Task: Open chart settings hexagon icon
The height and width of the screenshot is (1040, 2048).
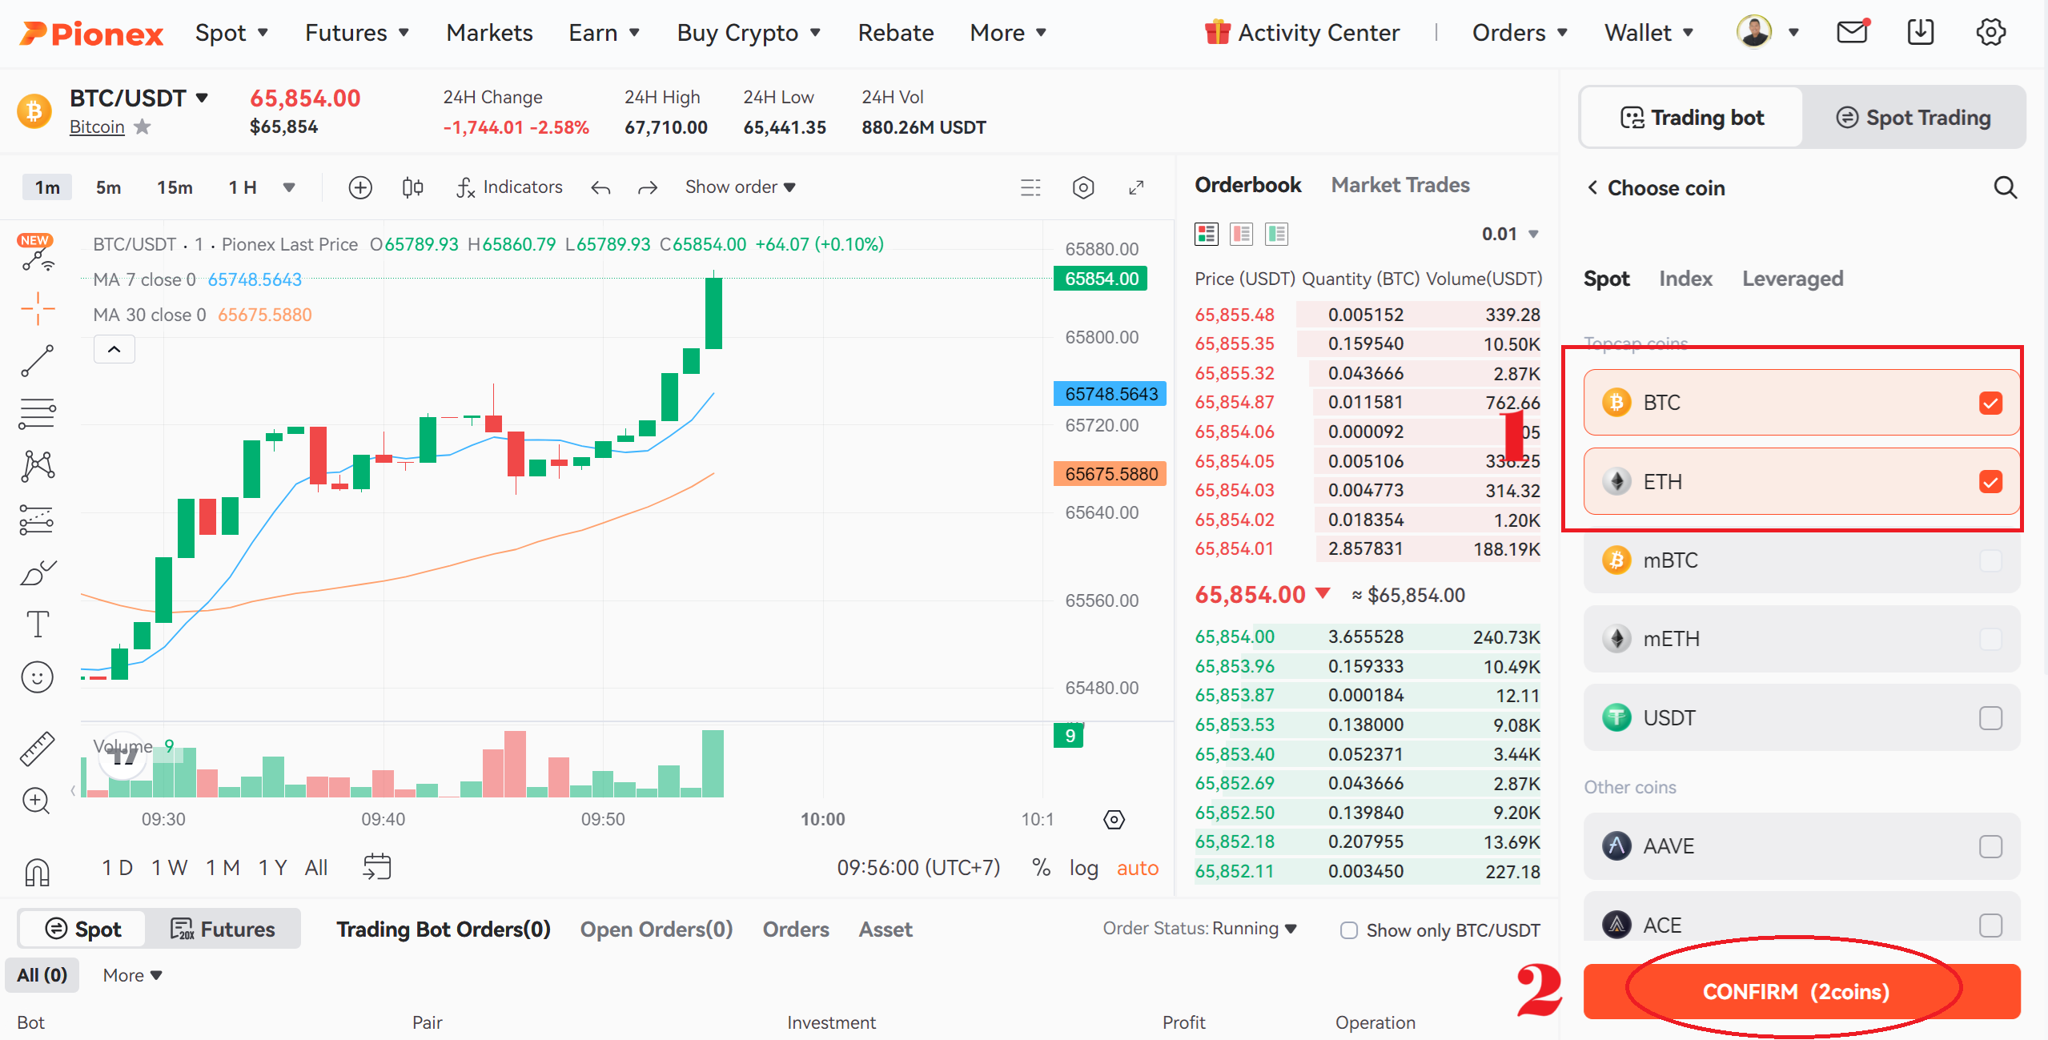Action: point(1083,187)
